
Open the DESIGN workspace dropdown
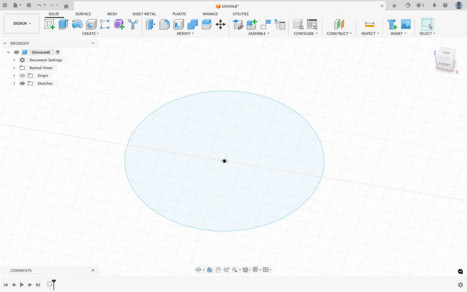[x=21, y=23]
